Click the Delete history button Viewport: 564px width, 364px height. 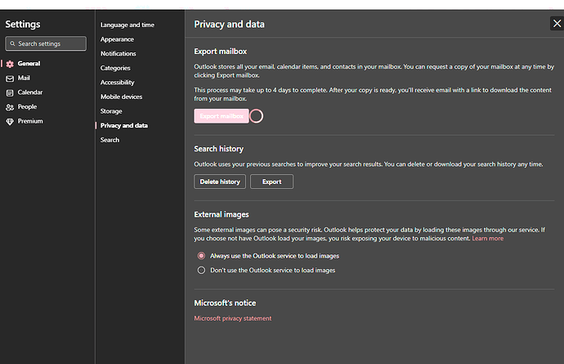coord(220,182)
